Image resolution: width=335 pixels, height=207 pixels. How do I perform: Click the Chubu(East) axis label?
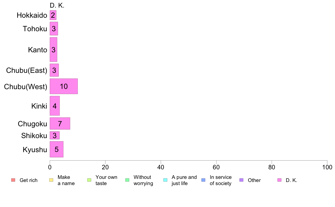27,70
